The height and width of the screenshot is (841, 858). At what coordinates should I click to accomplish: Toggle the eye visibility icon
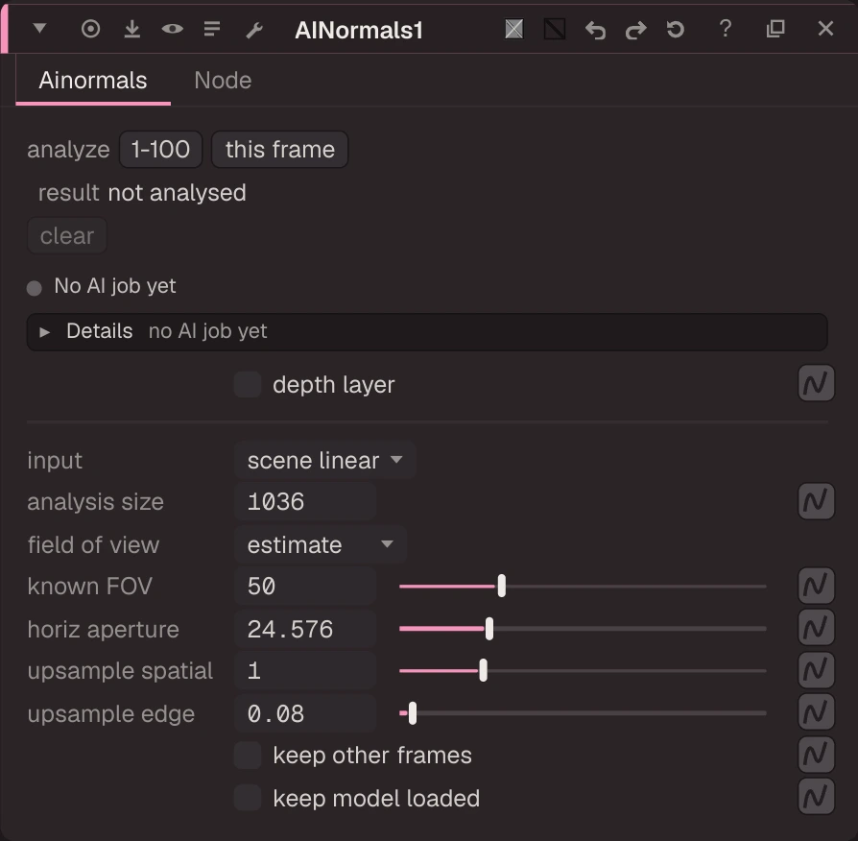tap(173, 29)
